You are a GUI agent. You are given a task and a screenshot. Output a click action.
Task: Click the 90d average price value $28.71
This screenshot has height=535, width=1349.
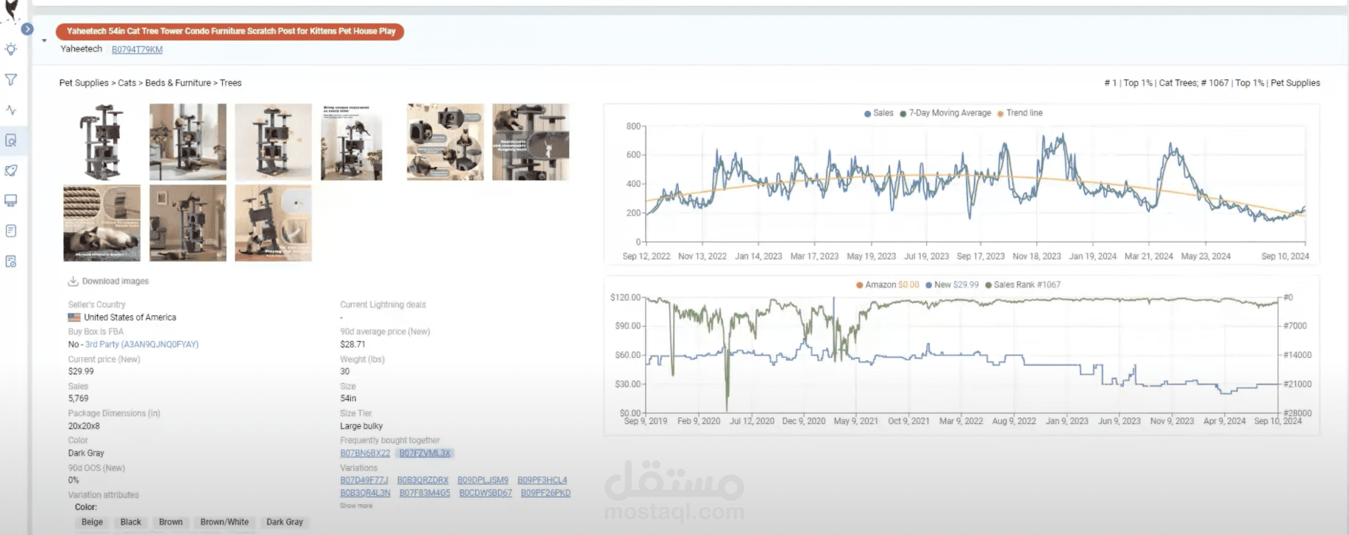click(x=352, y=345)
